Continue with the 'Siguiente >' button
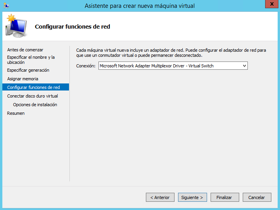This screenshot has height=210, width=280. pos(192,197)
